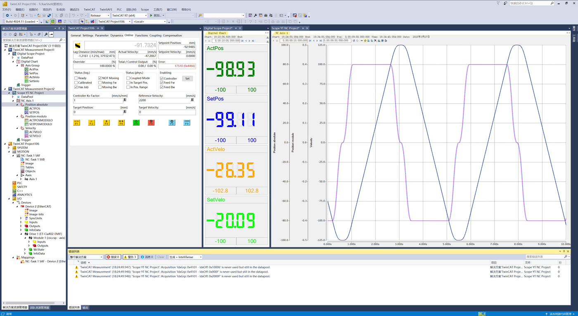Click the quick launch search magnifier icon
Screen dimensions: 578x316
click(552, 3)
